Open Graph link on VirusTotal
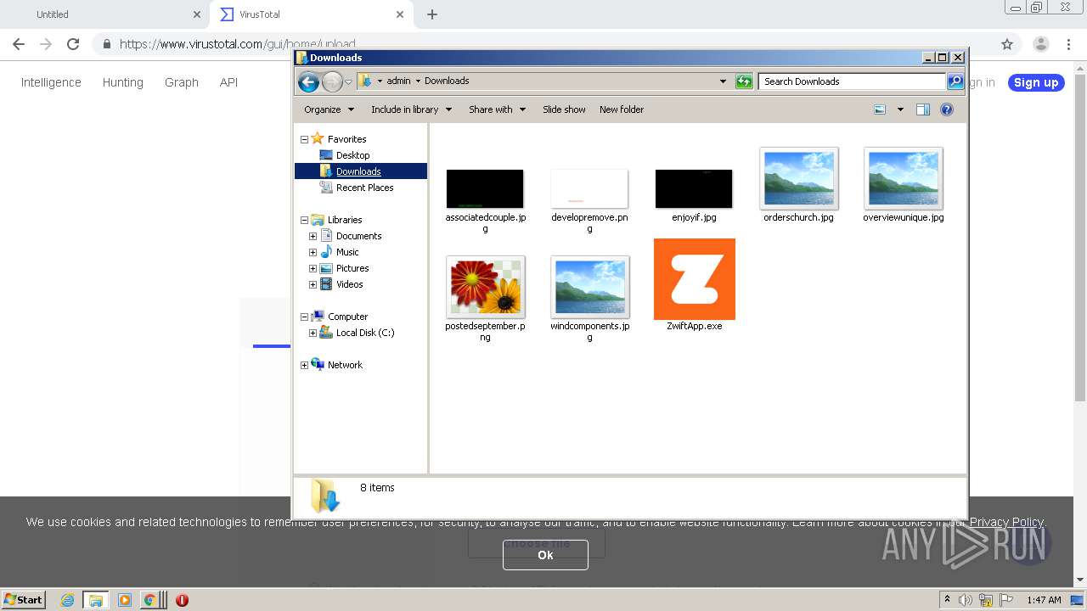The image size is (1087, 611). (182, 82)
